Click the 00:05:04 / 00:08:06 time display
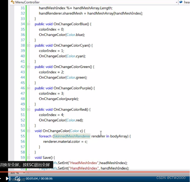 39,179
